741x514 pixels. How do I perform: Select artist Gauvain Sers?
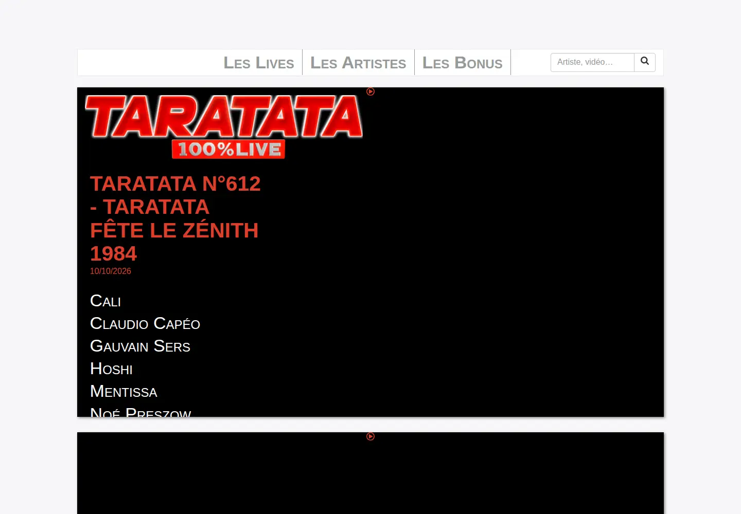point(140,346)
